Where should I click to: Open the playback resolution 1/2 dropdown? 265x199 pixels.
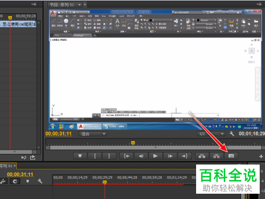[x=211, y=134]
